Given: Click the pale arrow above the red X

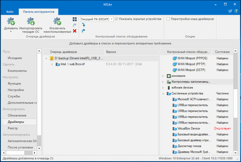Looking at the screenshot, I should tap(75, 25).
